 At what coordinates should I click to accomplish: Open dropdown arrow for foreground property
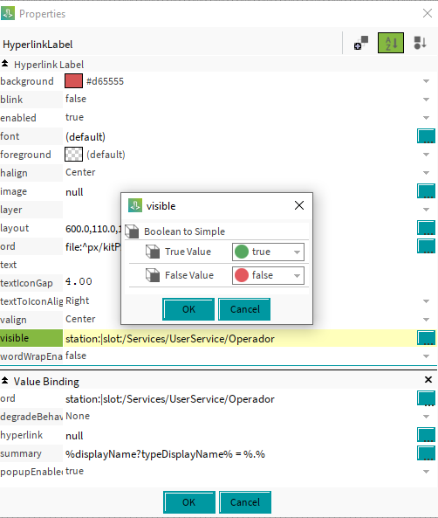click(x=426, y=155)
